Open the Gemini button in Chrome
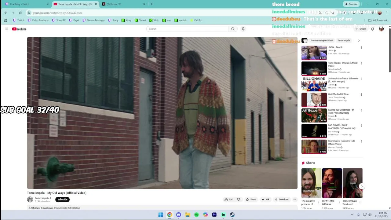The width and height of the screenshot is (391, 220). 351,4
